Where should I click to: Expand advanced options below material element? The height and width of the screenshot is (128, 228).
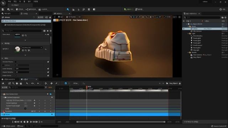pyautogui.click(x=25, y=55)
